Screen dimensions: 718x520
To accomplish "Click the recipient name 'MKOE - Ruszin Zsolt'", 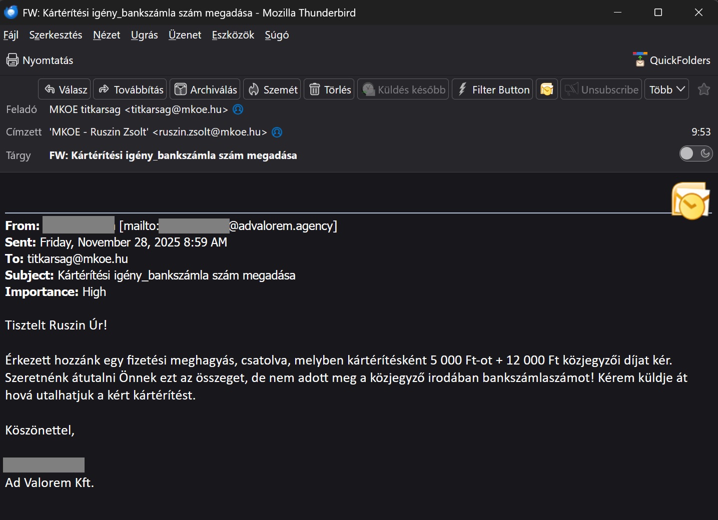I will [99, 132].
